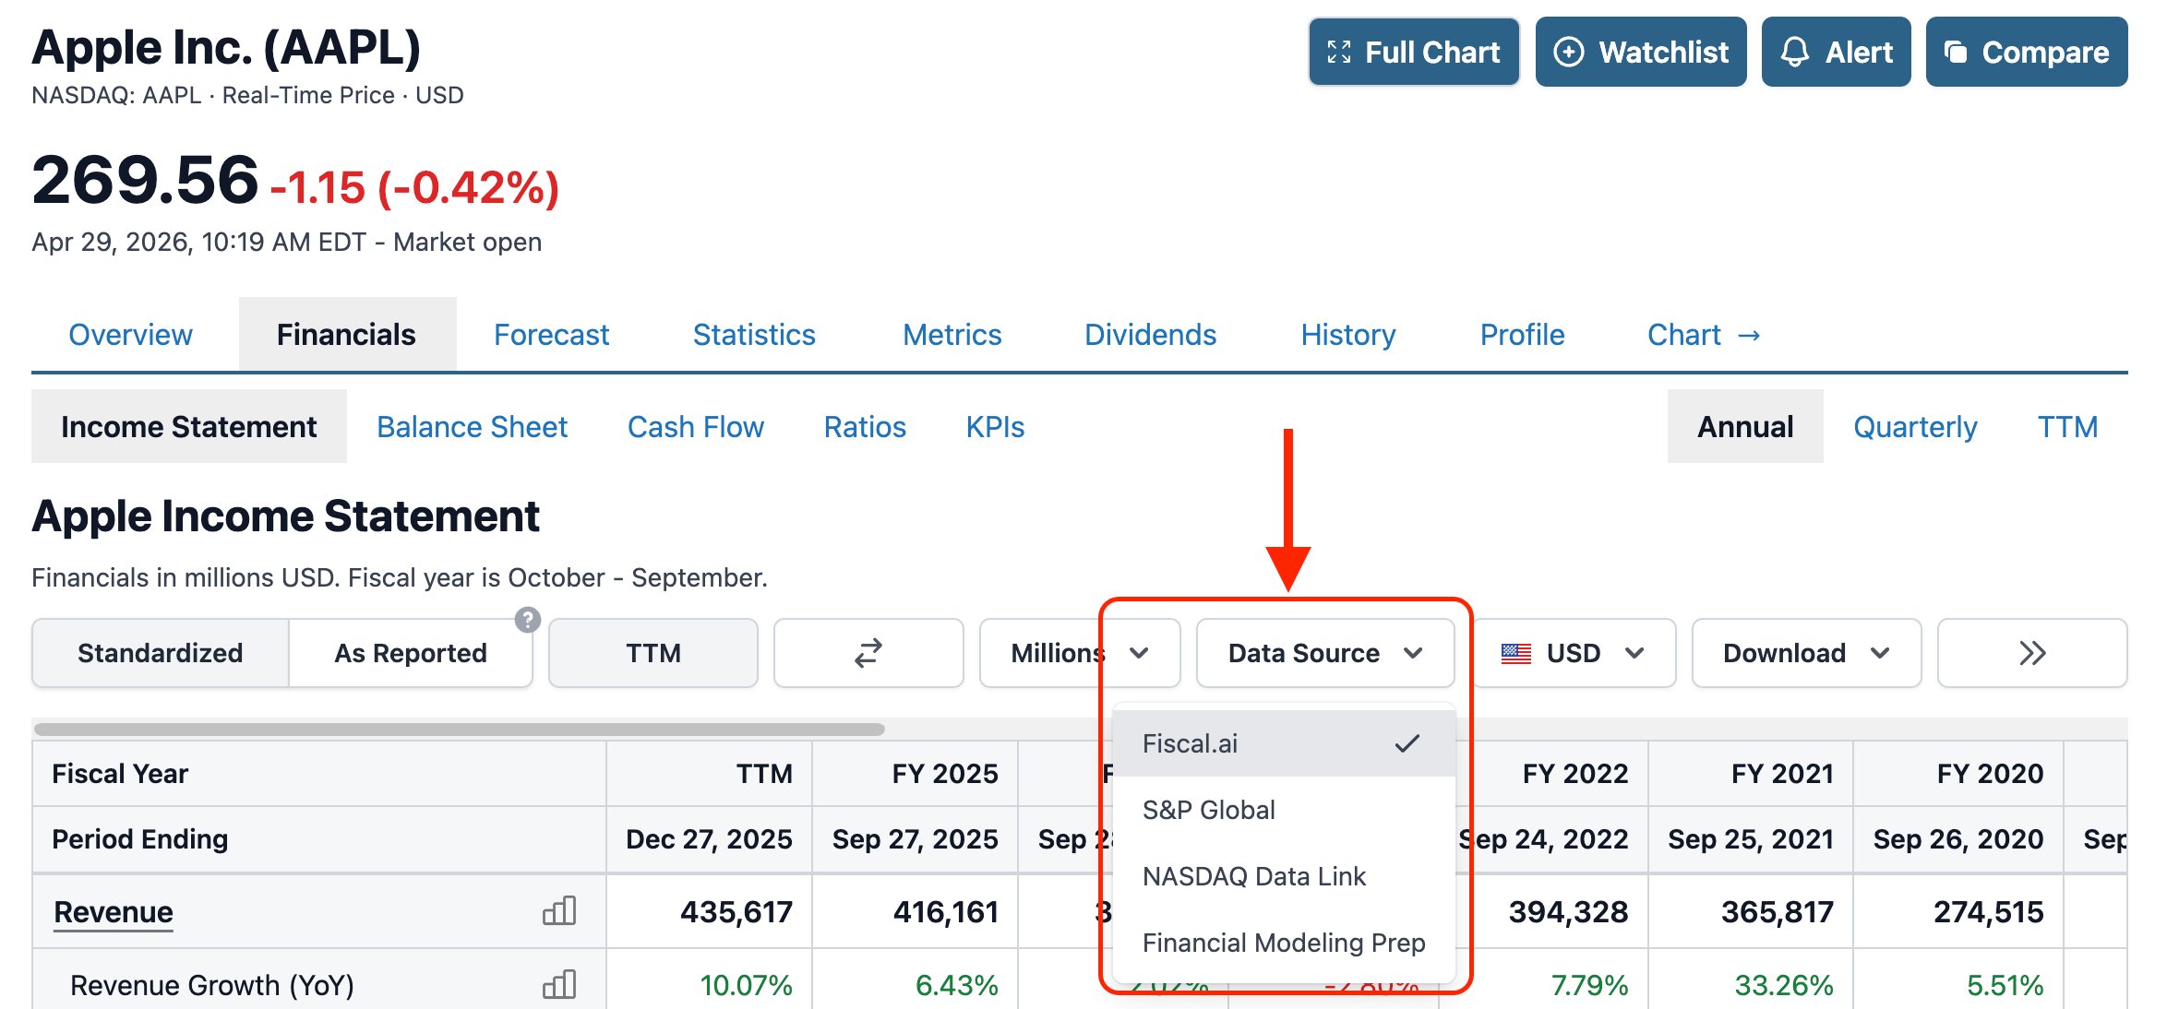Image resolution: width=2167 pixels, height=1009 pixels.
Task: Click the Full Chart expand icon
Action: coord(1338,53)
